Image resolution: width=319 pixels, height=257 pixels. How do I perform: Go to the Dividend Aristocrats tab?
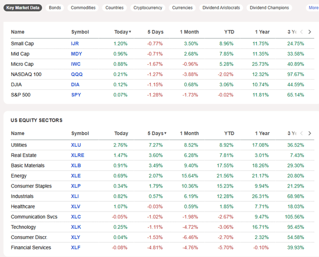coord(221,8)
